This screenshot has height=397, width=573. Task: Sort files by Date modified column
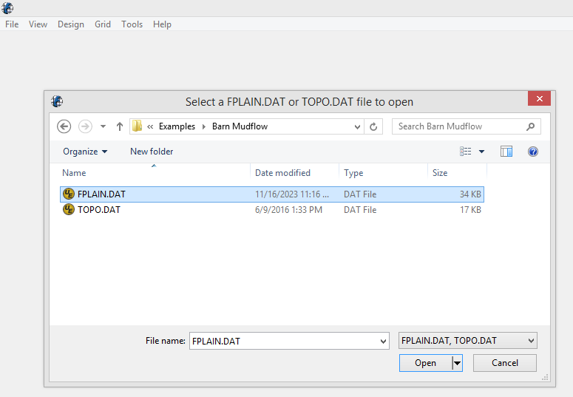coord(282,173)
